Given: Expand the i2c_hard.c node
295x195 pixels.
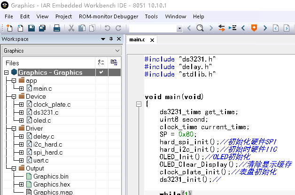Looking at the screenshot, I should (x=21, y=145).
